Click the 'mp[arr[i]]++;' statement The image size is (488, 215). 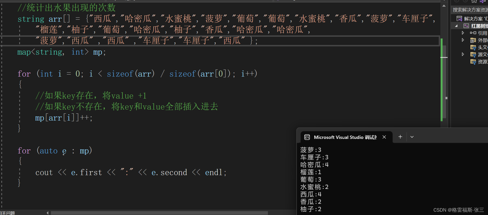pos(64,118)
